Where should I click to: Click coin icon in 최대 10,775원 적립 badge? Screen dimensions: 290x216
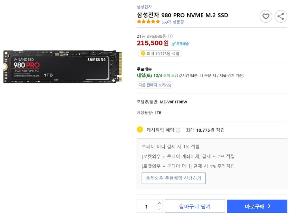tap(143, 54)
